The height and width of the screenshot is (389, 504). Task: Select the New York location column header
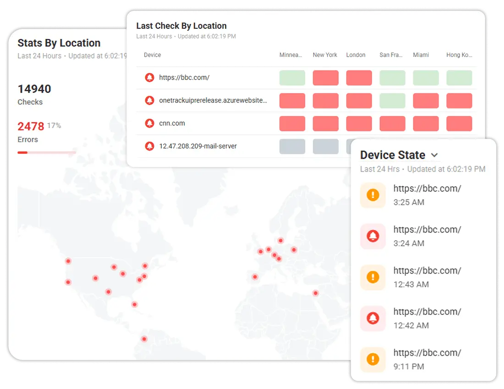click(325, 55)
